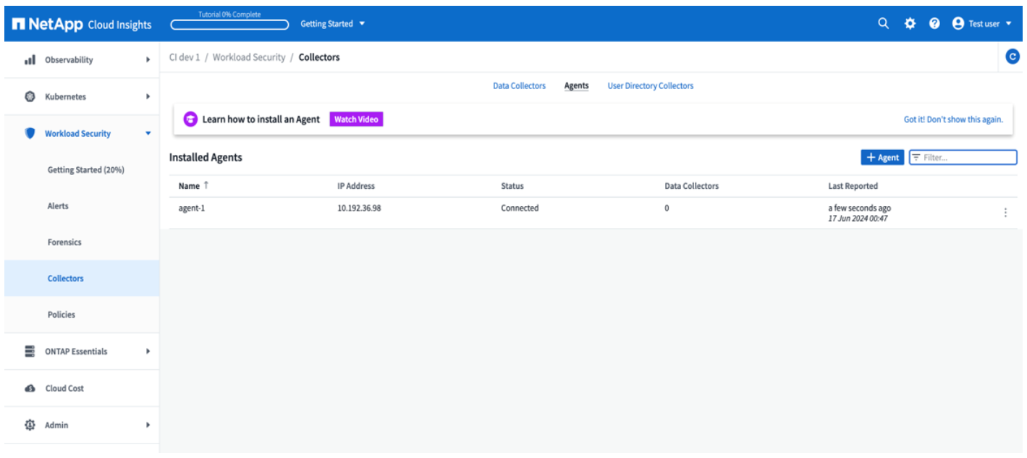Expand the Admin submenu arrow
This screenshot has width=1027, height=458.
(x=148, y=425)
